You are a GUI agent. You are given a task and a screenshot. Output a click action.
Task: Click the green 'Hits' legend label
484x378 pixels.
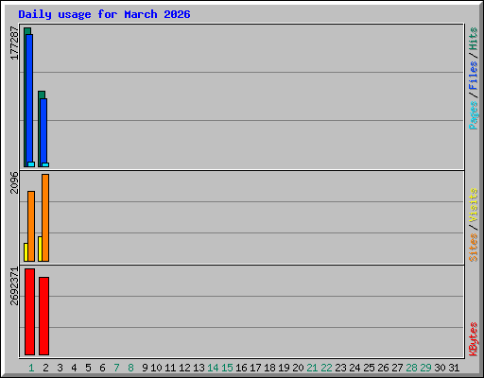(474, 39)
